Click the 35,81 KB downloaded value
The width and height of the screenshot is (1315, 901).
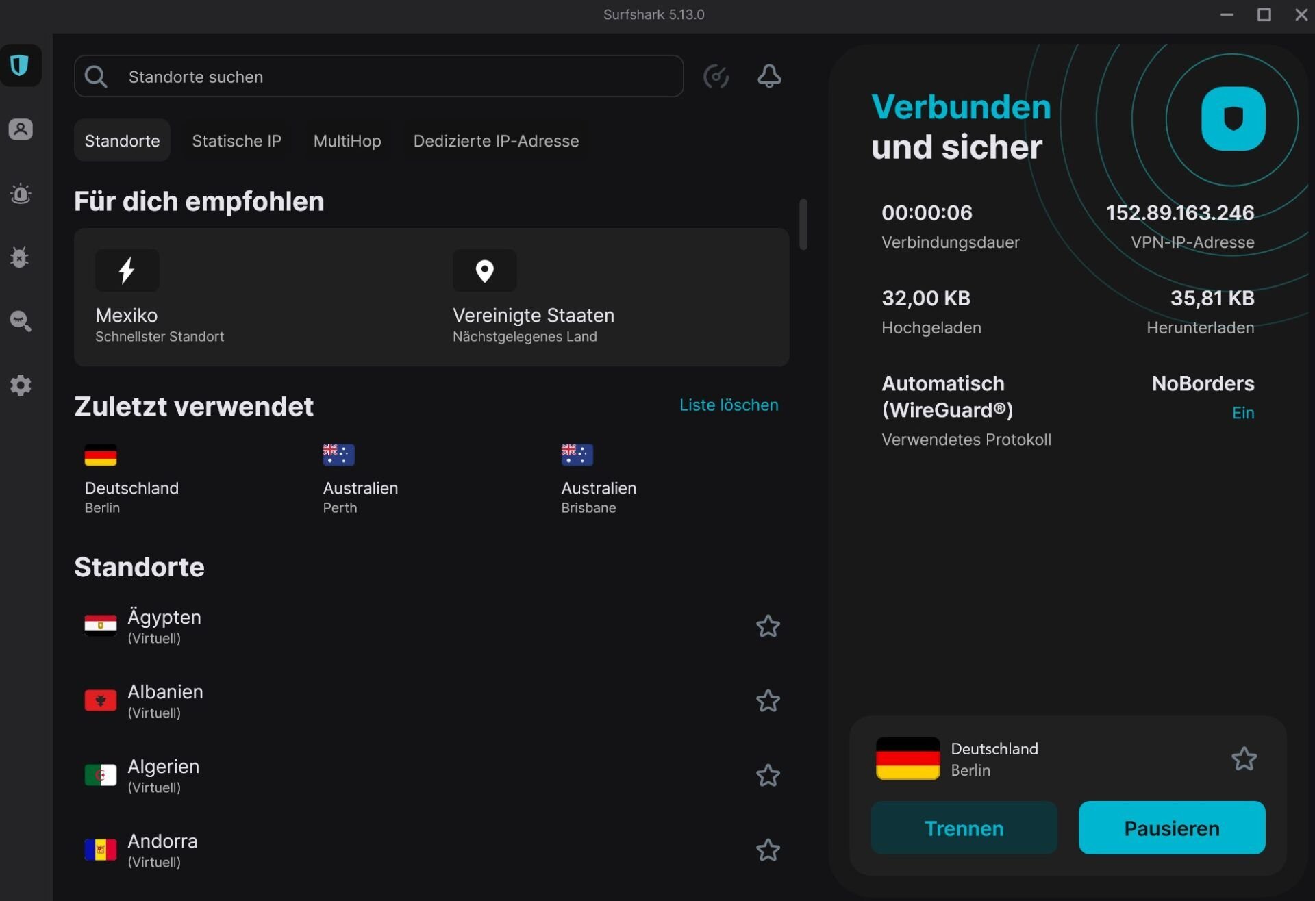point(1212,298)
